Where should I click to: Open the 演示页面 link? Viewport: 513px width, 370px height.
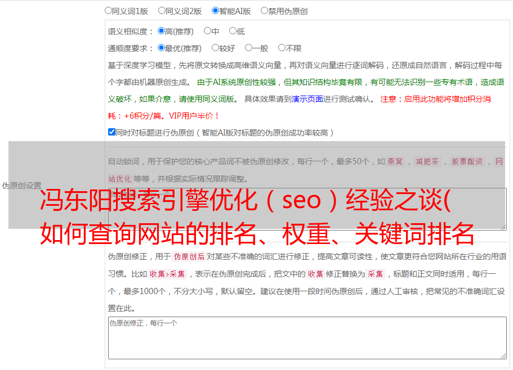click(x=307, y=100)
